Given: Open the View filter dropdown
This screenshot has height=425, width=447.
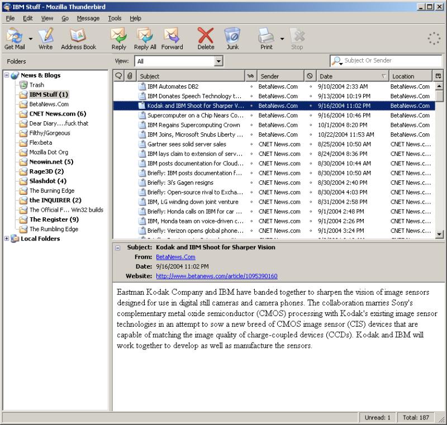Looking at the screenshot, I should point(218,61).
